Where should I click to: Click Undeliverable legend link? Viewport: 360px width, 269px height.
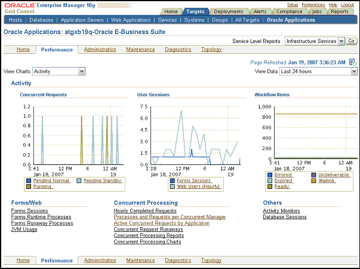click(x=333, y=175)
